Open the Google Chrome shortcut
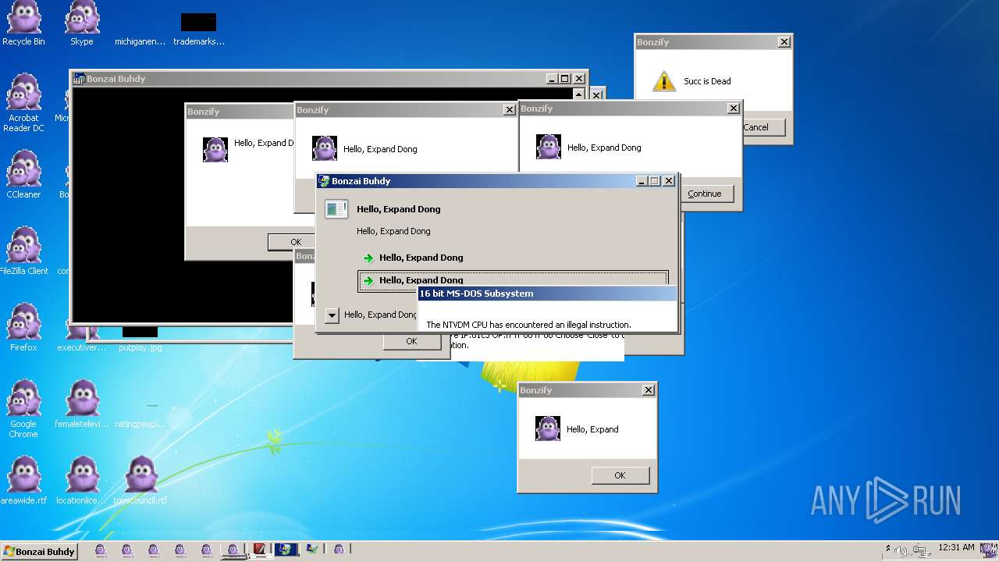 (x=23, y=409)
